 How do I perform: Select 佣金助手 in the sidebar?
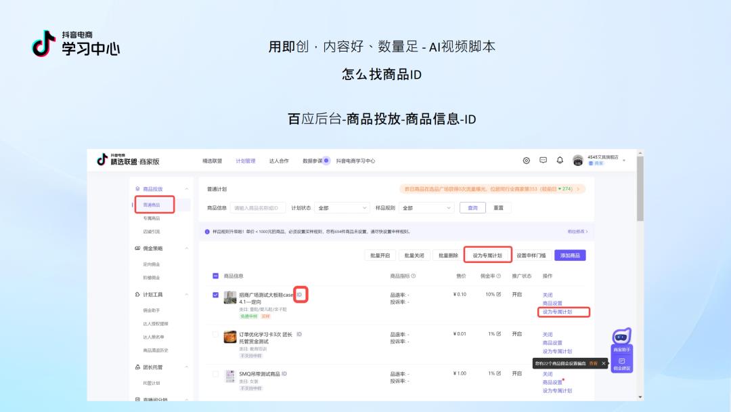pos(152,310)
